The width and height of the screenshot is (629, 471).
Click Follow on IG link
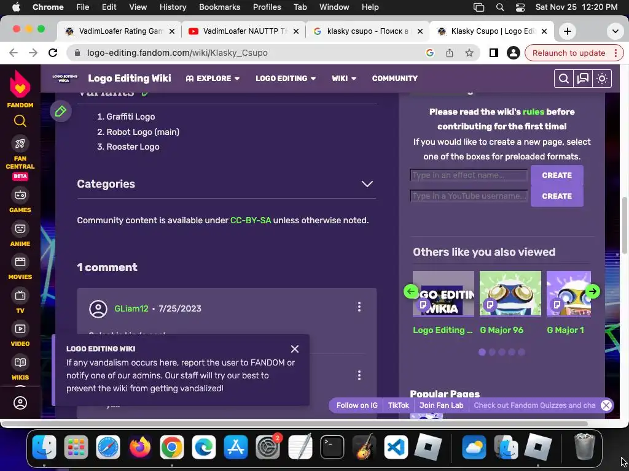[x=357, y=405]
